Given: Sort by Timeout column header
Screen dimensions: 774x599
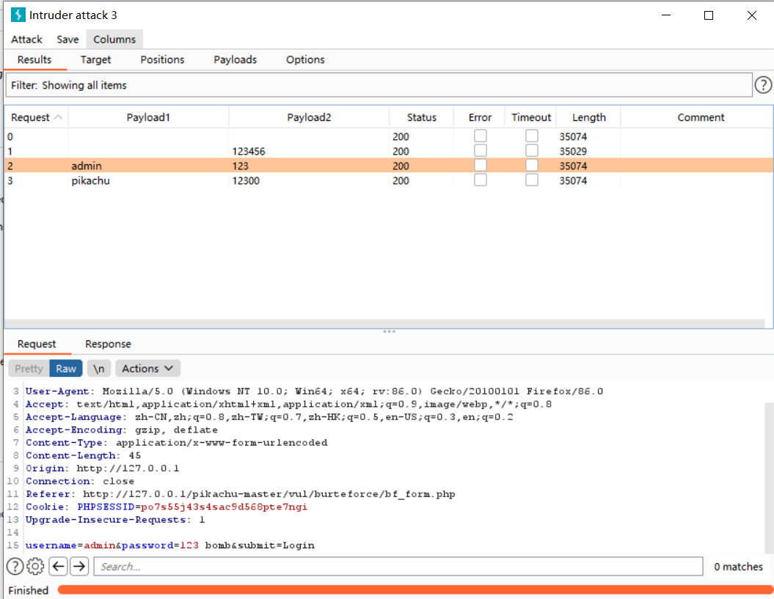Looking at the screenshot, I should 531,117.
